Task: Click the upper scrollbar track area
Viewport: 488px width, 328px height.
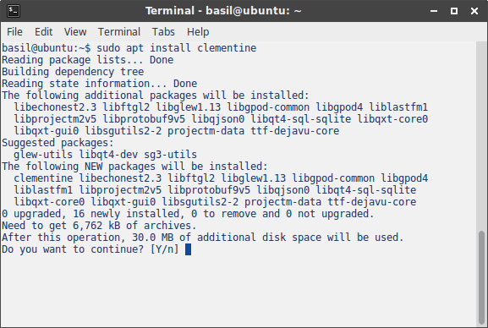Action: pyautogui.click(x=481, y=135)
